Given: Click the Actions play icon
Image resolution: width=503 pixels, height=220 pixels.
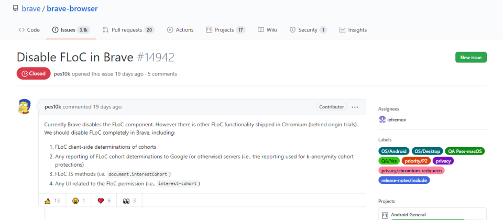Looking at the screenshot, I should click(170, 30).
